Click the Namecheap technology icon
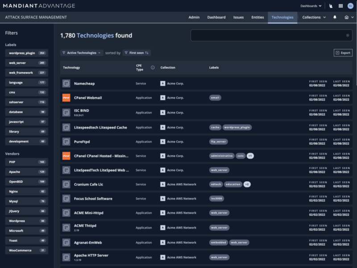 pyautogui.click(x=66, y=84)
